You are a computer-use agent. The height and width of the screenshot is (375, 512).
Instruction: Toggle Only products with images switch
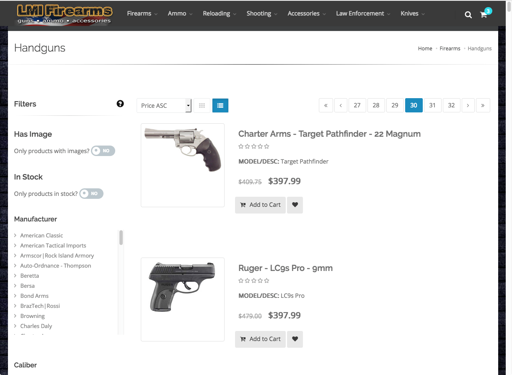(x=103, y=151)
